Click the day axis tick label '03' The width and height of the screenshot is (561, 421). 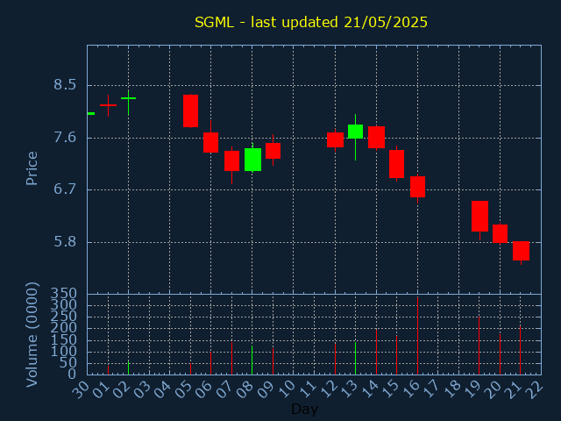(x=143, y=389)
